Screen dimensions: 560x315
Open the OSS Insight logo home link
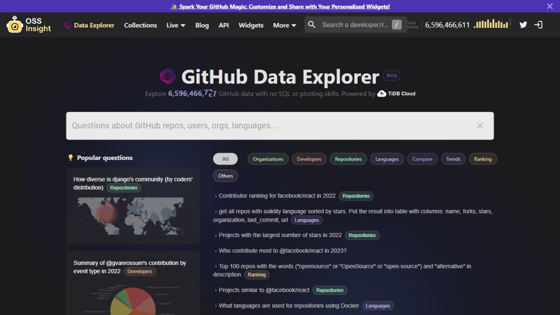point(29,25)
